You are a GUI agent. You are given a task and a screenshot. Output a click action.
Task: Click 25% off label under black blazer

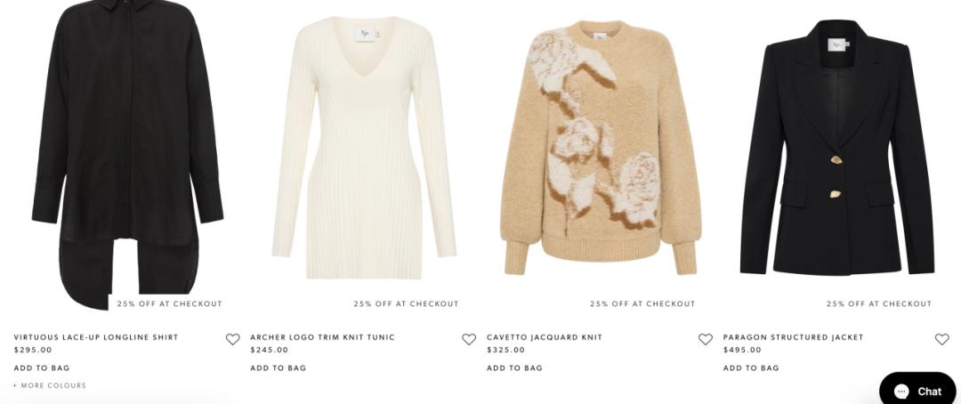(x=879, y=303)
